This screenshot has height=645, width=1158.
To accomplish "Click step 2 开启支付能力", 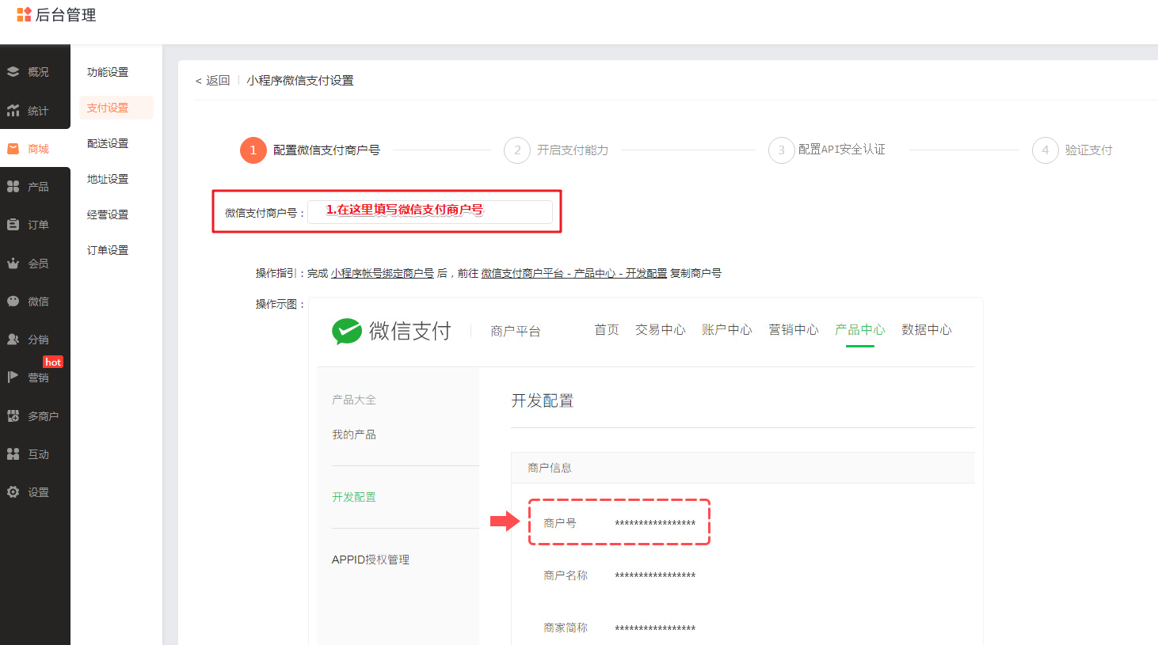I will [x=556, y=150].
